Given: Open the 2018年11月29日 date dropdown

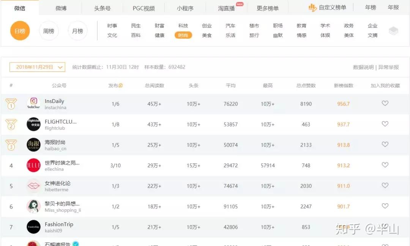Looking at the screenshot, I should click(37, 67).
